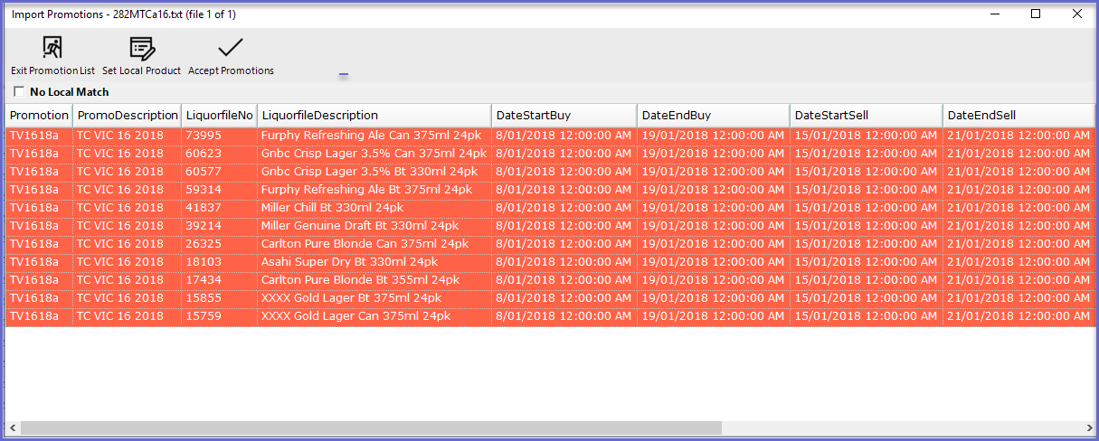Select the Furphy Refreshing Ale Can row

pos(550,136)
